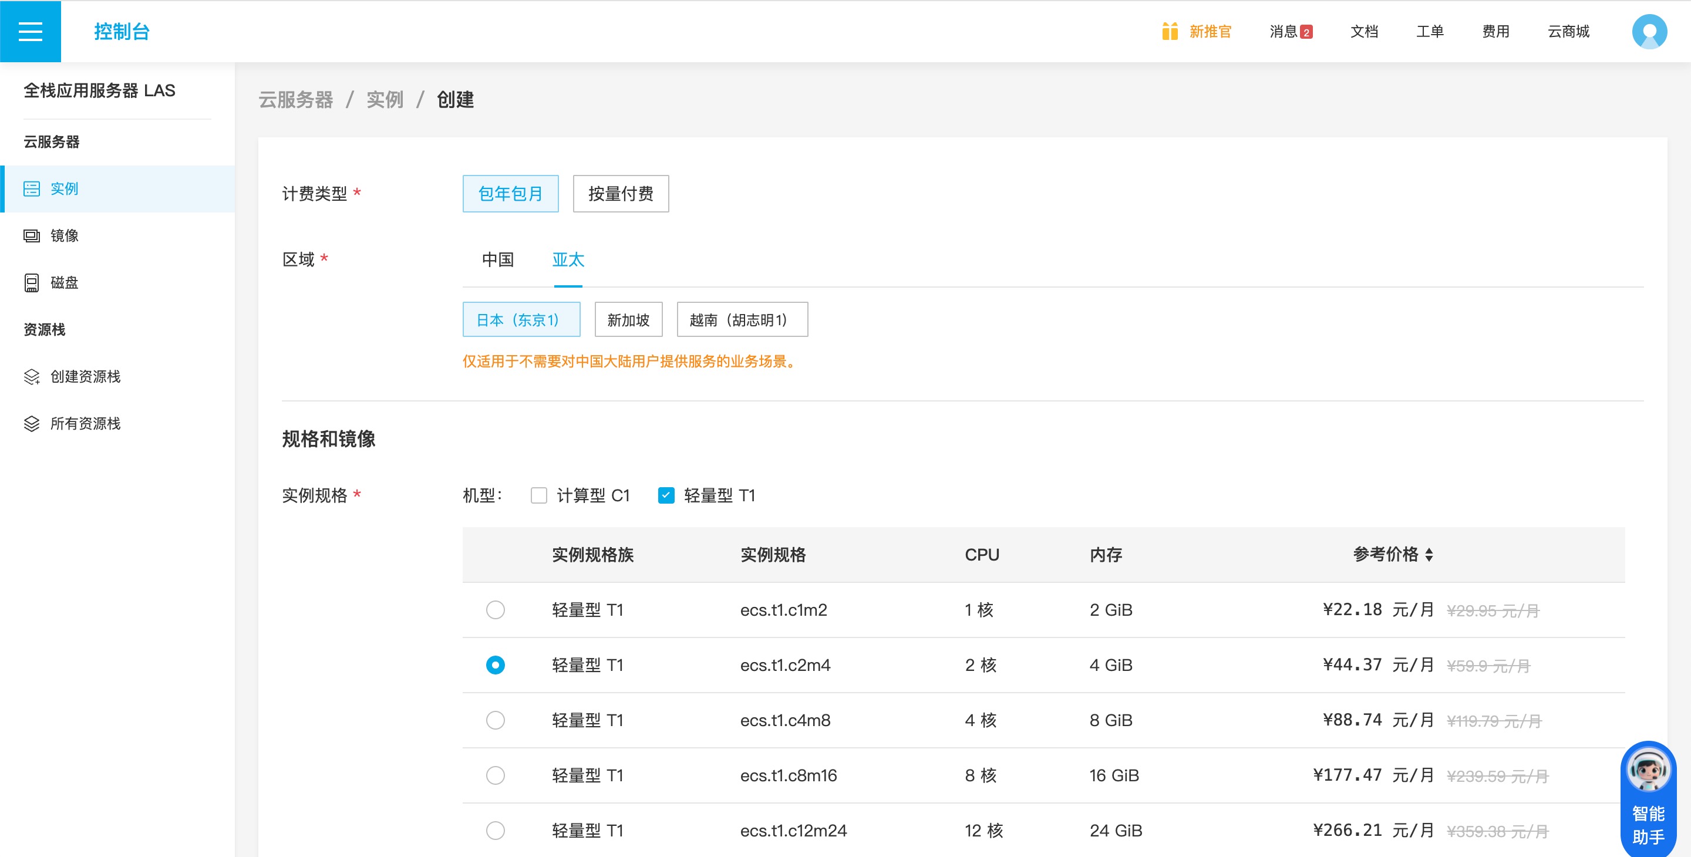
Task: Pick 越南（胡志明1）region option
Action: 741,319
